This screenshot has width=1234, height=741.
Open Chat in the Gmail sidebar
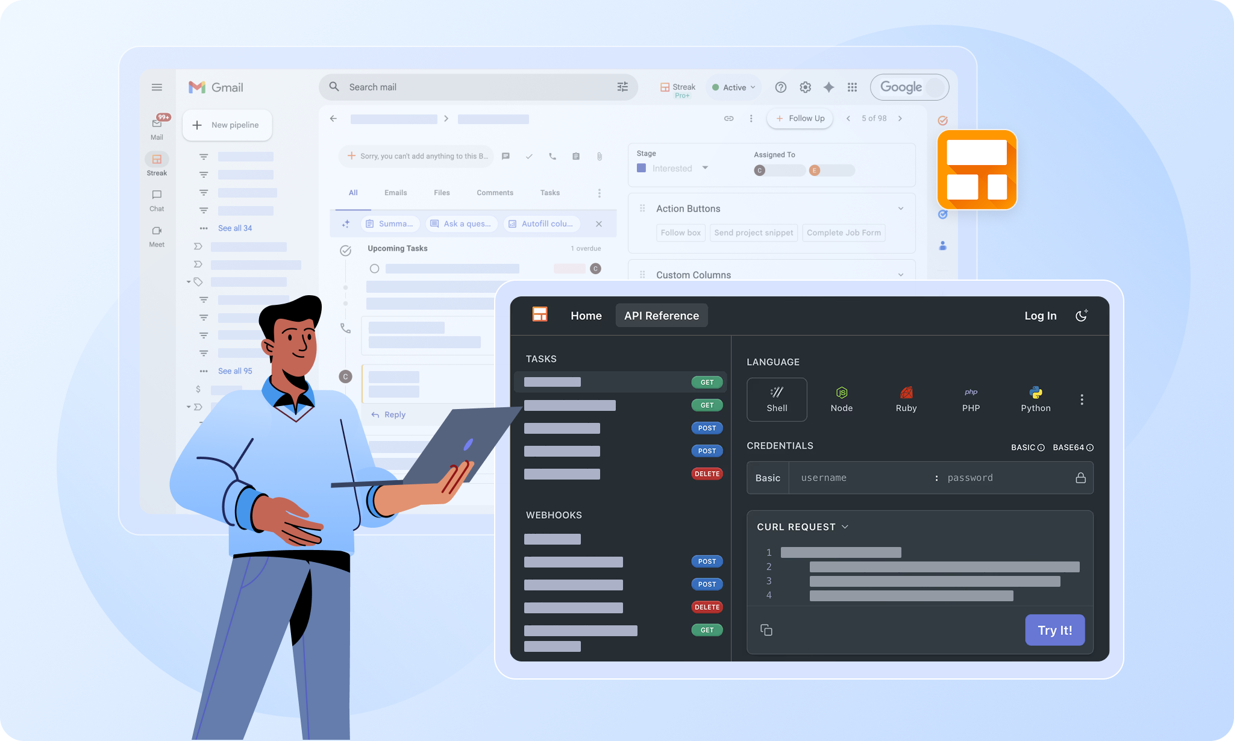click(157, 200)
